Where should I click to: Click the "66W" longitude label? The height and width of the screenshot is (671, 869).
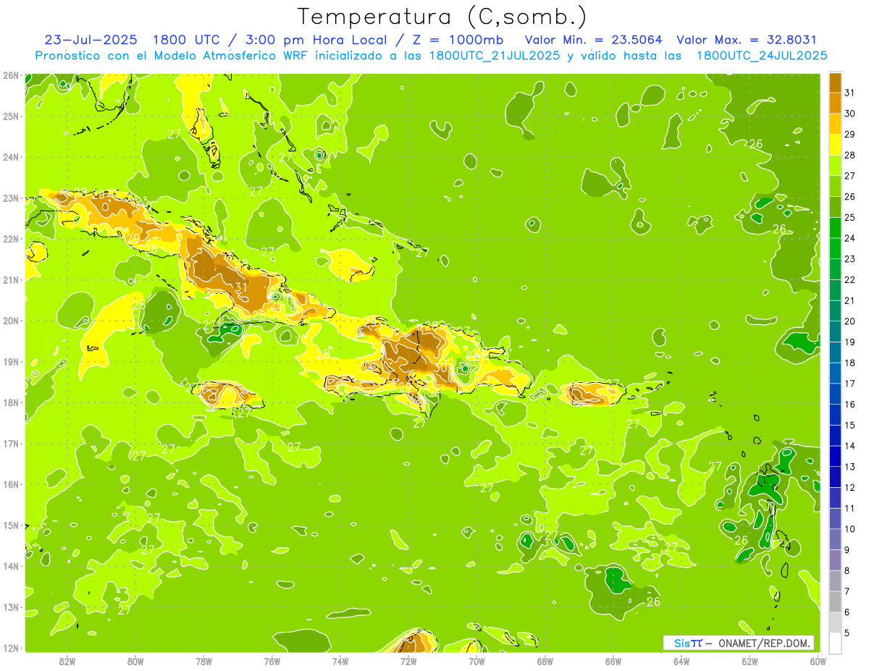coord(613,660)
